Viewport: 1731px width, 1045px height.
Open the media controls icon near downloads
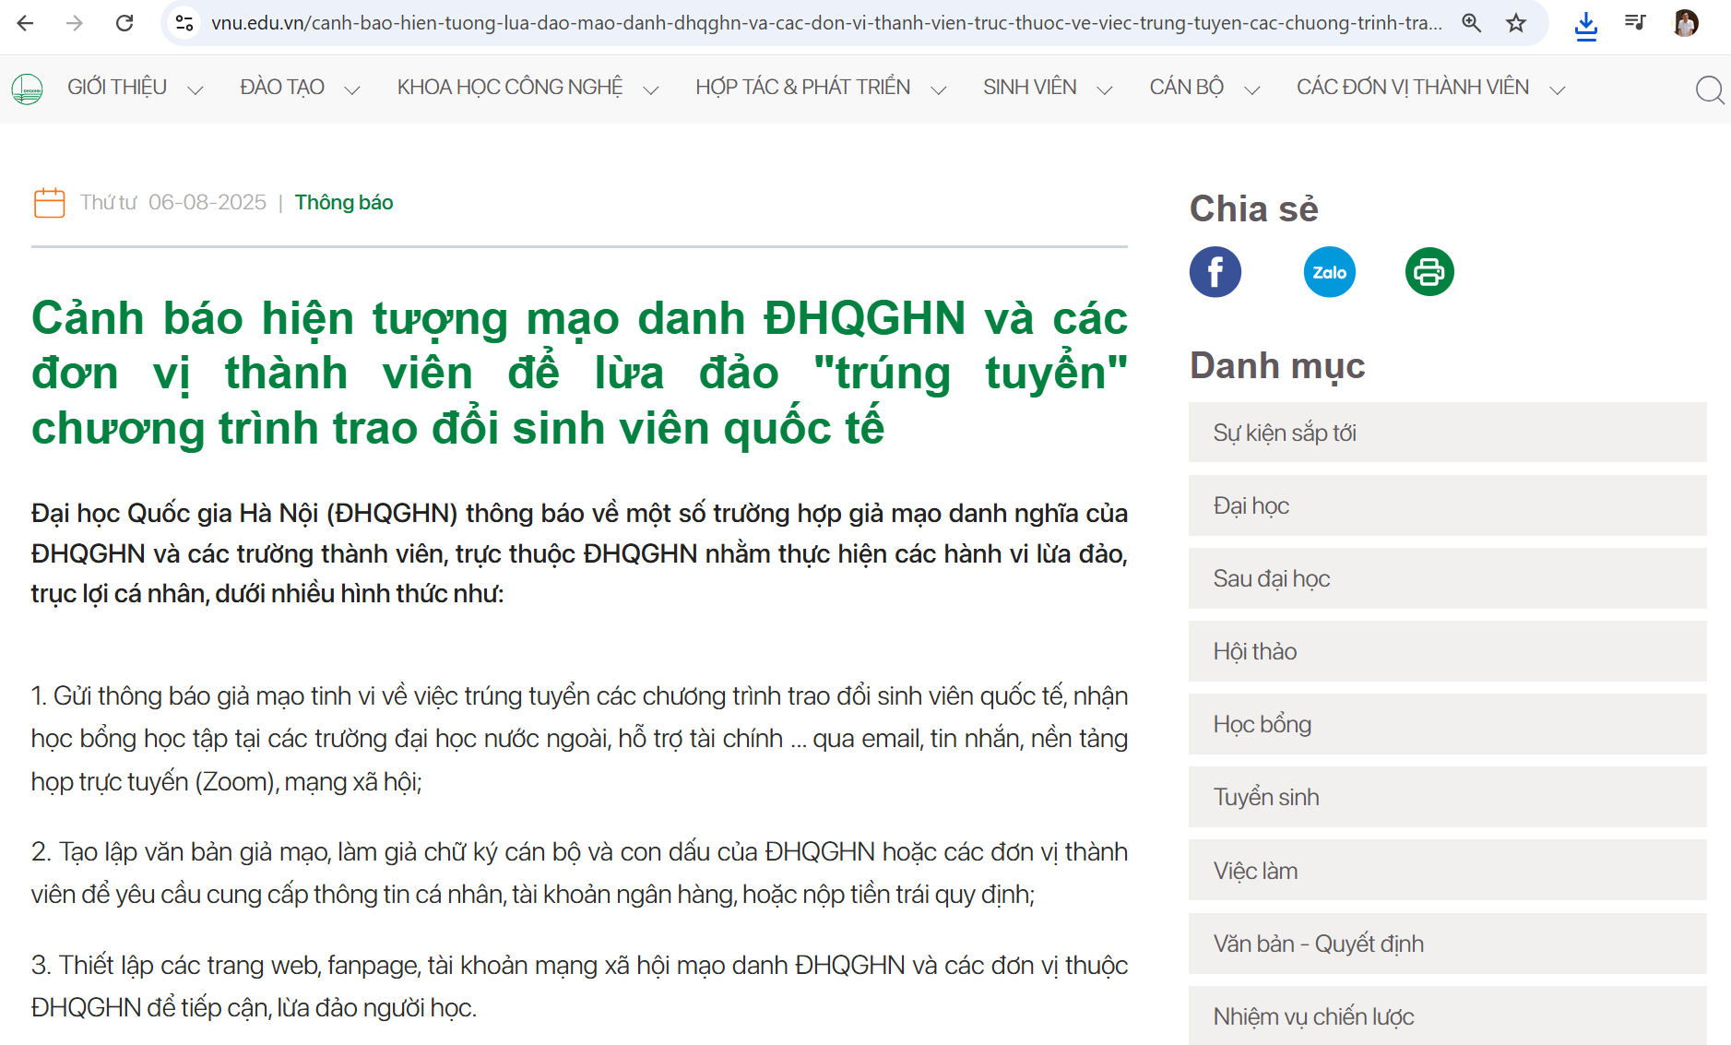pyautogui.click(x=1635, y=23)
